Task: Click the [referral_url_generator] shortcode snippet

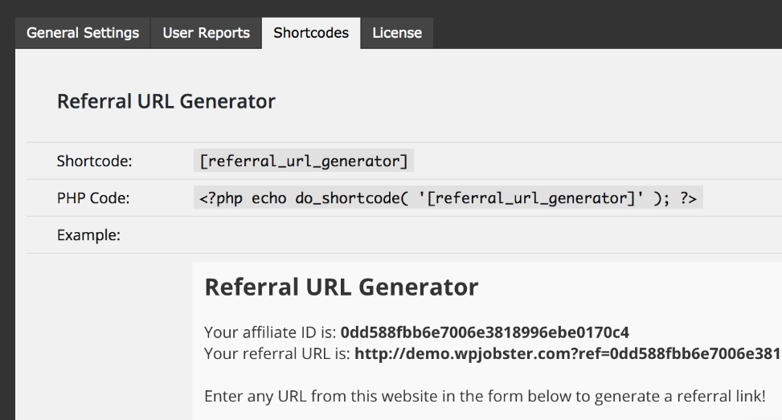Action: [303, 161]
